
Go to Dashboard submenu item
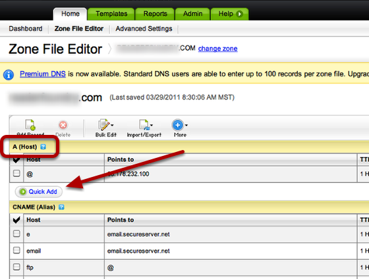[26, 29]
